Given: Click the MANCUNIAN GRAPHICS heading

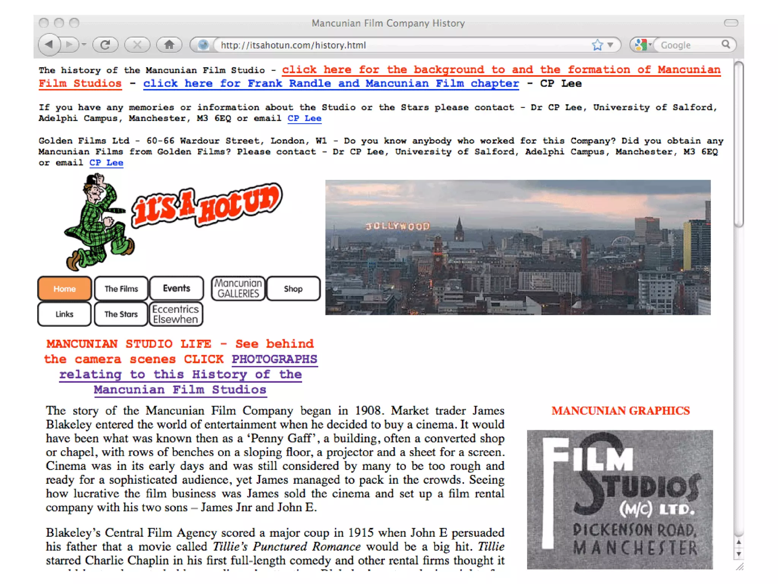Looking at the screenshot, I should coord(620,411).
